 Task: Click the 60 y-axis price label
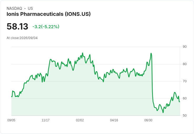(185, 98)
